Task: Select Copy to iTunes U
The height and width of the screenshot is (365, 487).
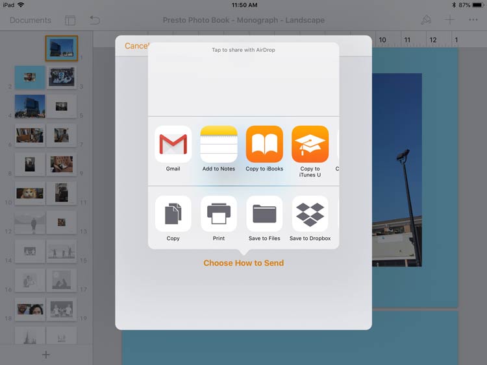Action: (310, 144)
